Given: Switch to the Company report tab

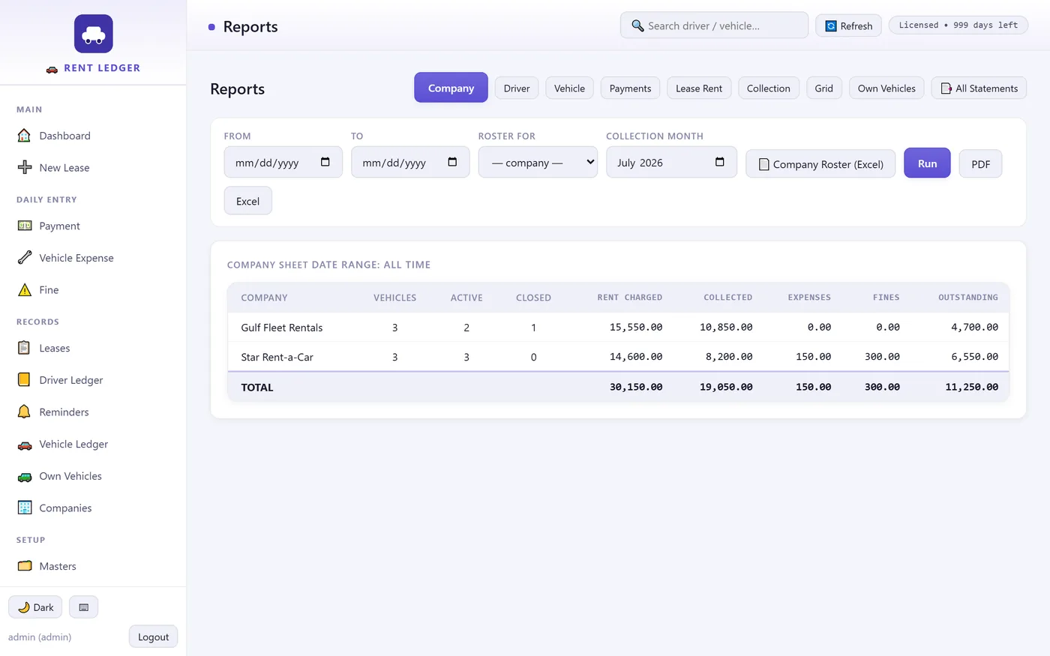Looking at the screenshot, I should click(x=451, y=88).
